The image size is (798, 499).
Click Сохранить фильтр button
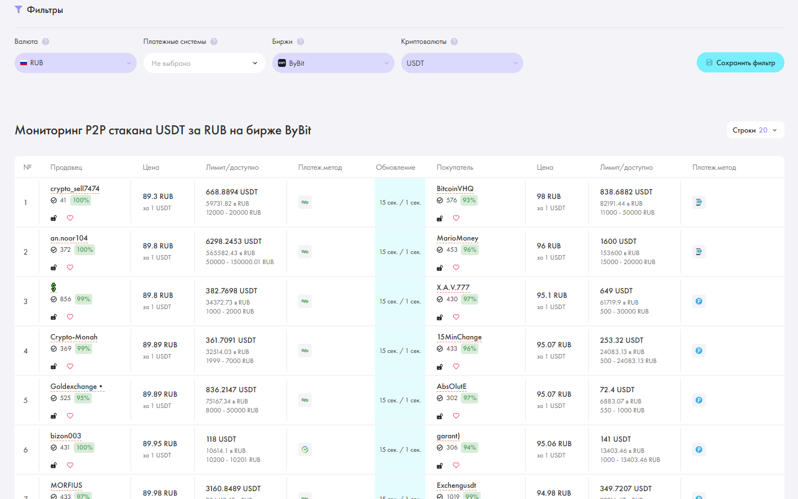click(741, 62)
